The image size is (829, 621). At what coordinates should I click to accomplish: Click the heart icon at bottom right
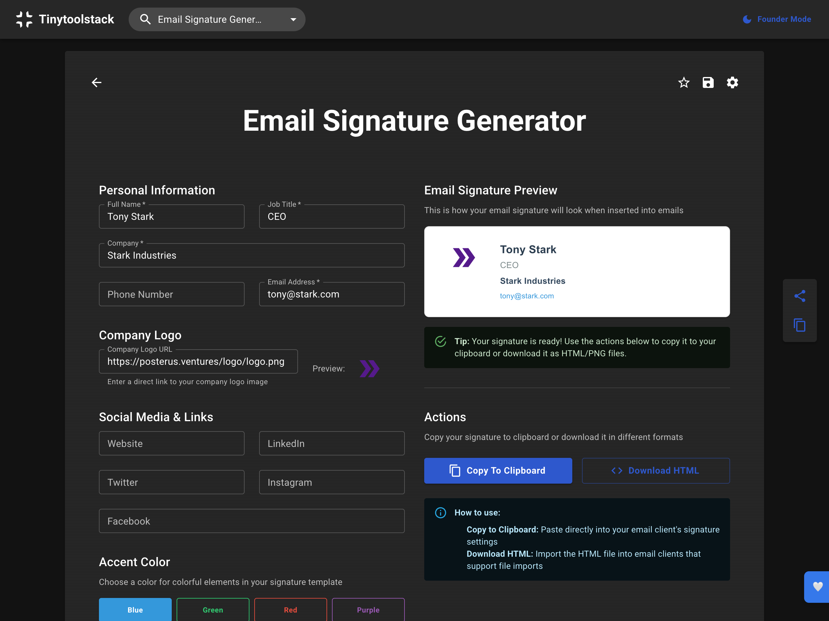[x=817, y=586]
